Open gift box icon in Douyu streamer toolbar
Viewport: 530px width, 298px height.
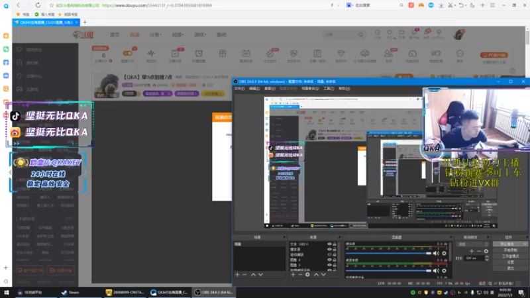[x=223, y=54]
